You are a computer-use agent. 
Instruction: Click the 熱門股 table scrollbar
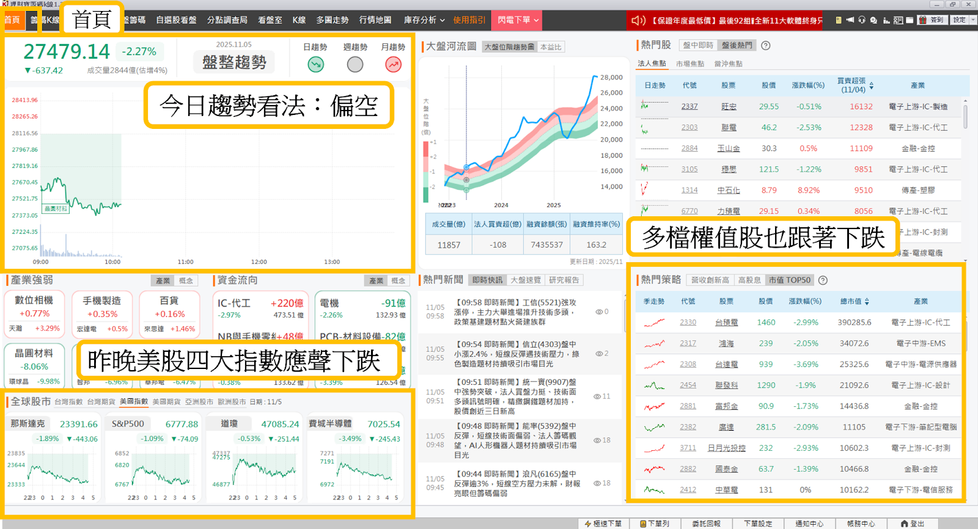click(x=966, y=116)
